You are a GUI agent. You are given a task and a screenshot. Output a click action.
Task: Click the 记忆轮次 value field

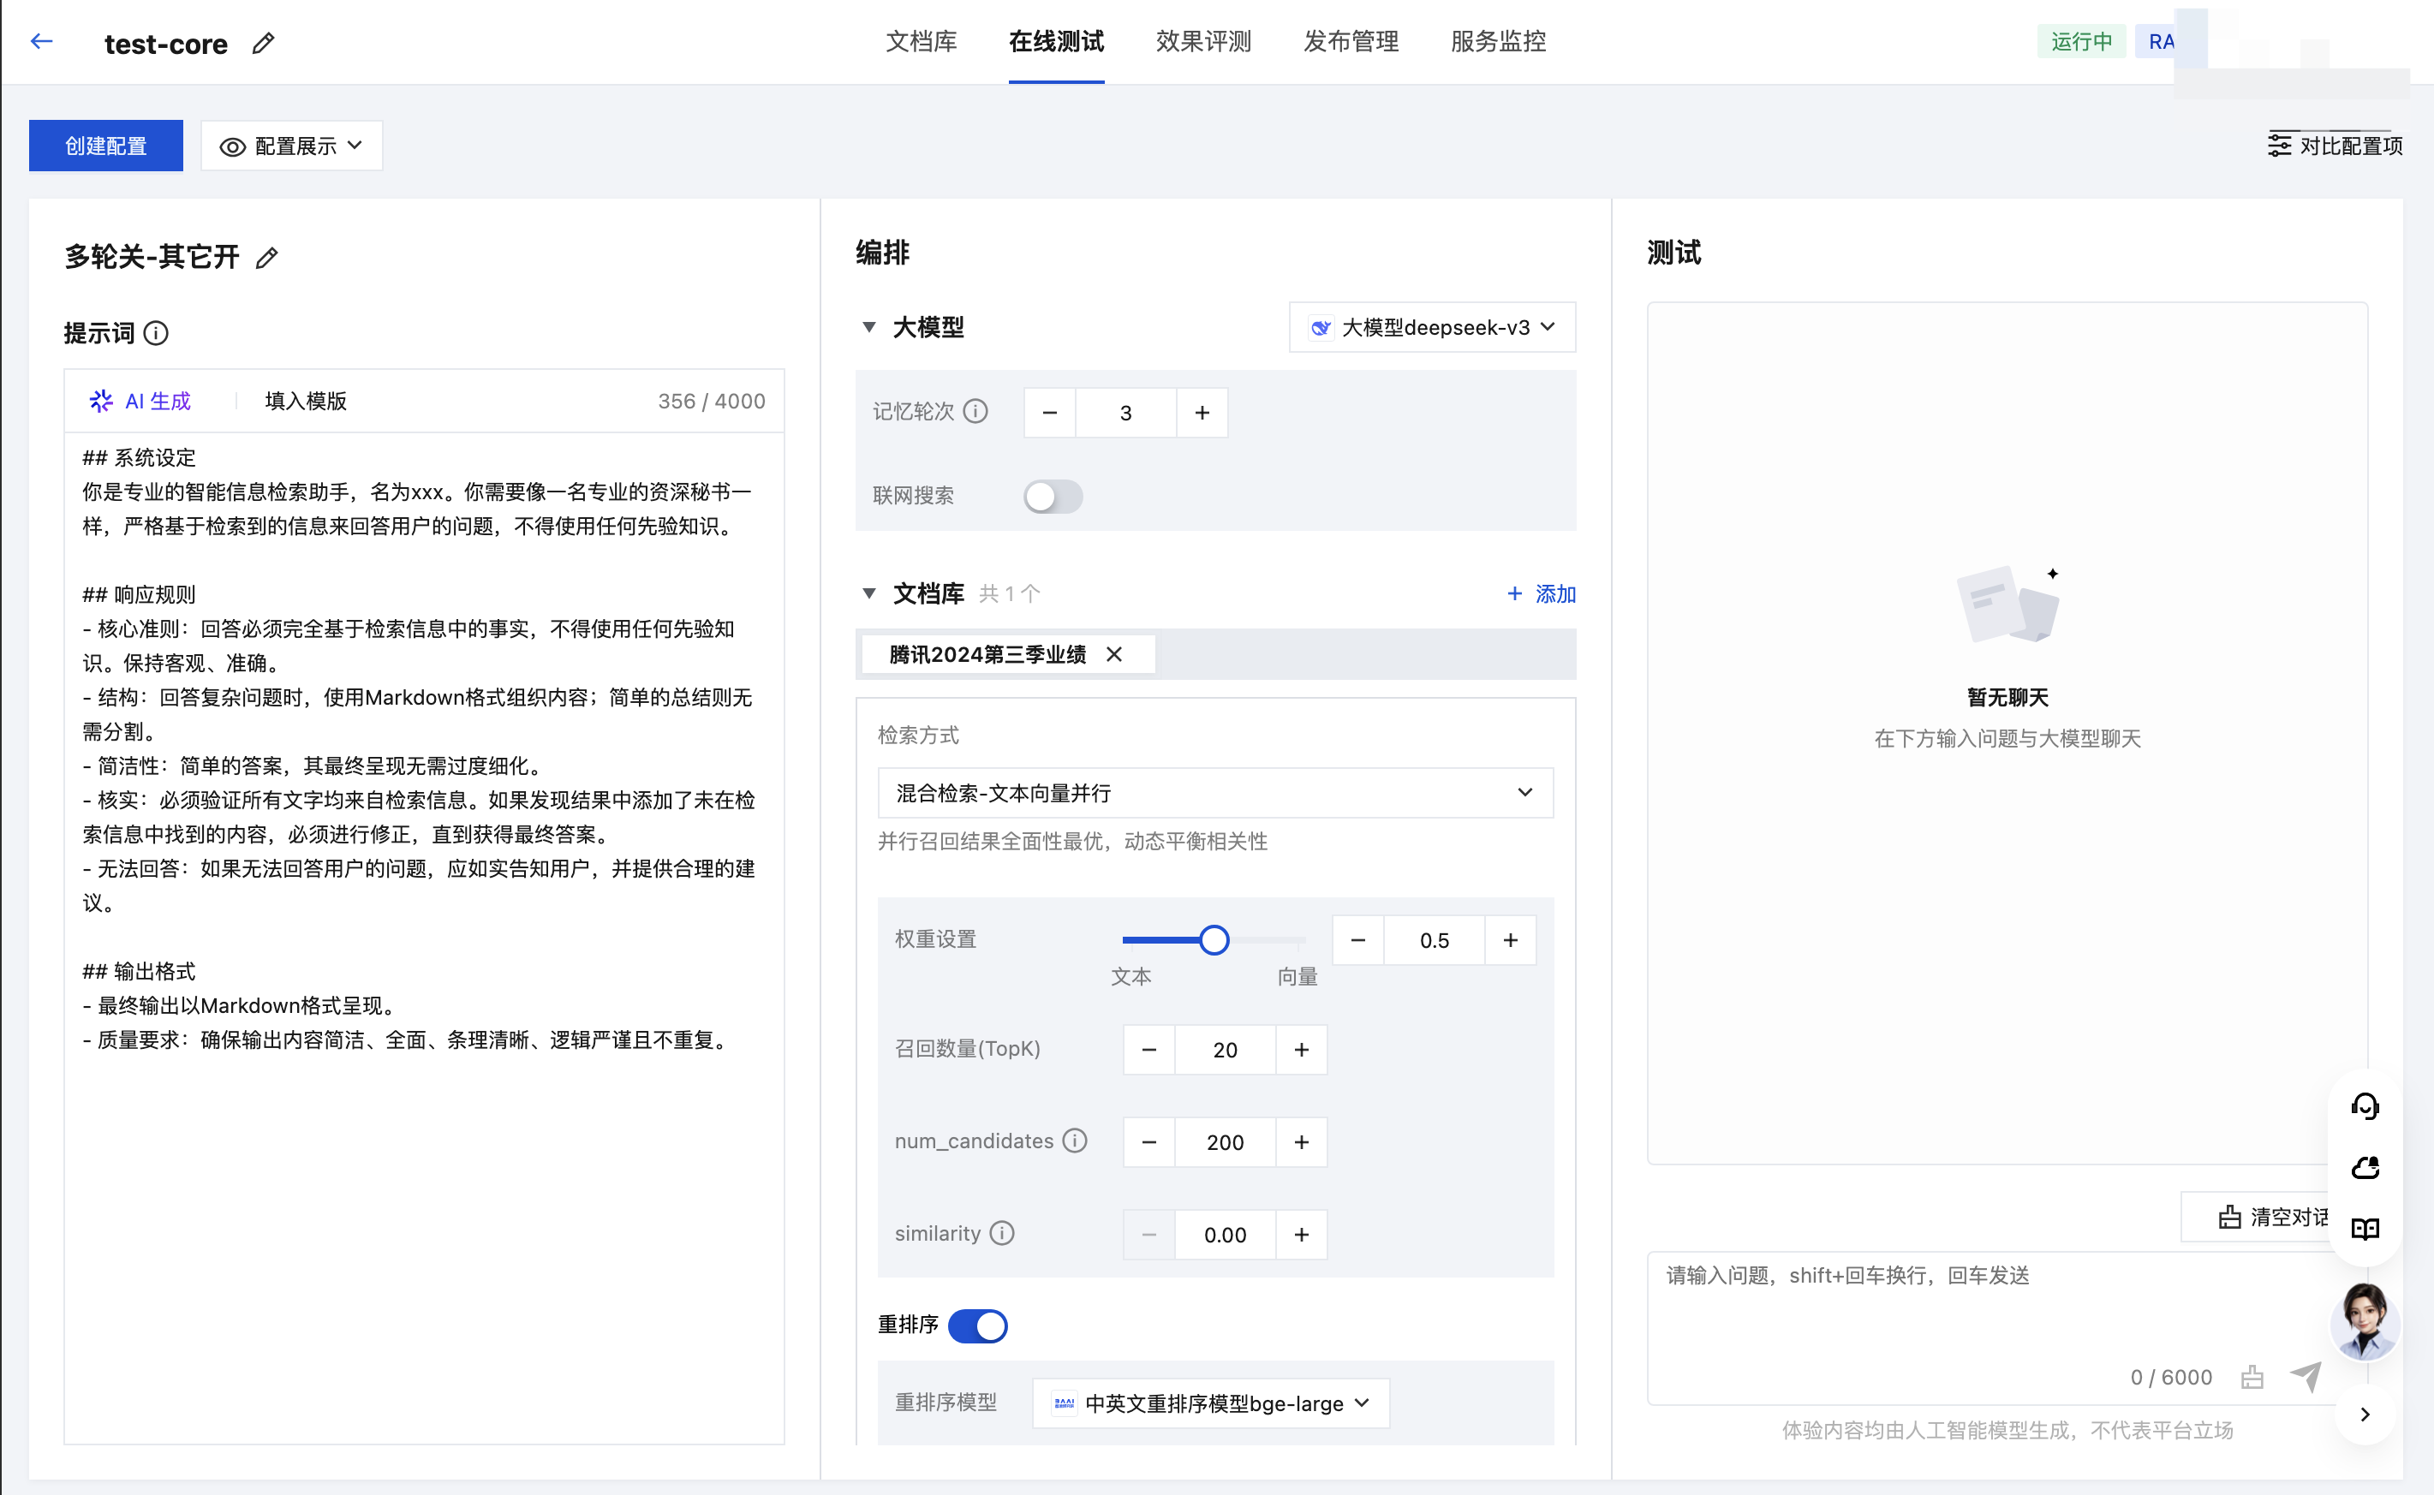tap(1125, 413)
